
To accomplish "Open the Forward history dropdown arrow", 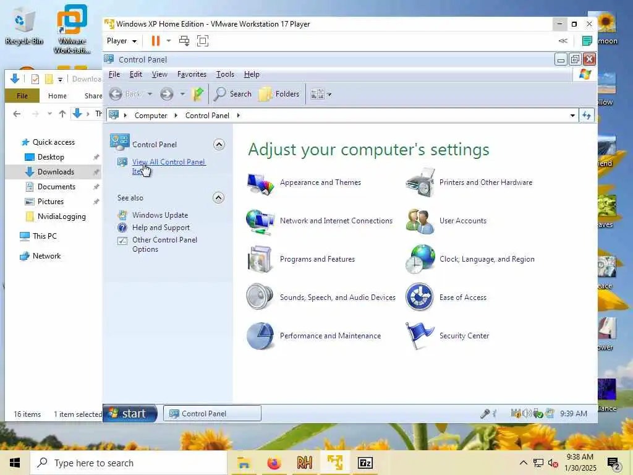I will (x=182, y=94).
